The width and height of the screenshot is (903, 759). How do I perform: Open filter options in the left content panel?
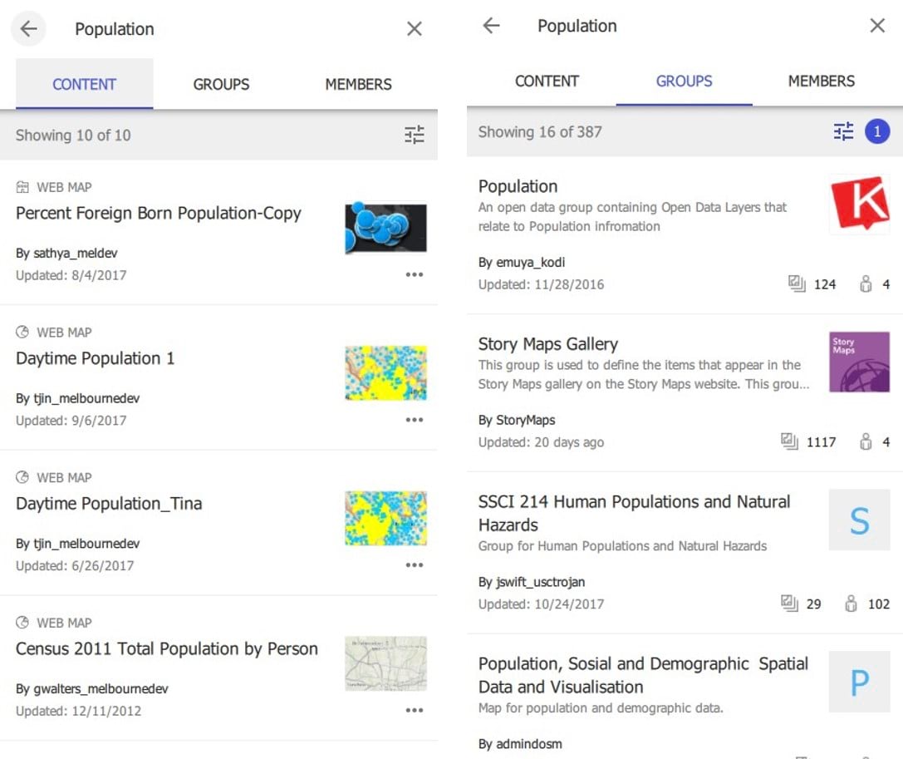pyautogui.click(x=414, y=135)
